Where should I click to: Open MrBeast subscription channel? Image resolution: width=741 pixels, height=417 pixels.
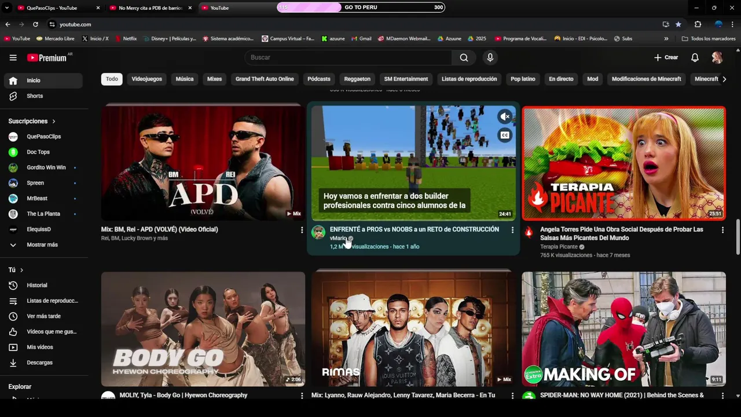pyautogui.click(x=43, y=199)
